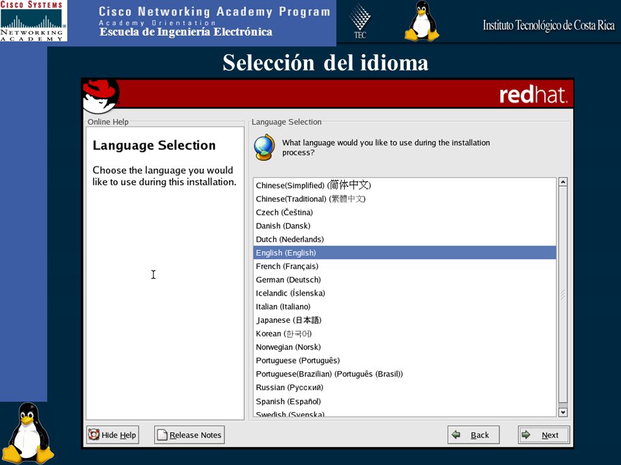Select Chinese(Simplified) in the language list

(x=404, y=185)
